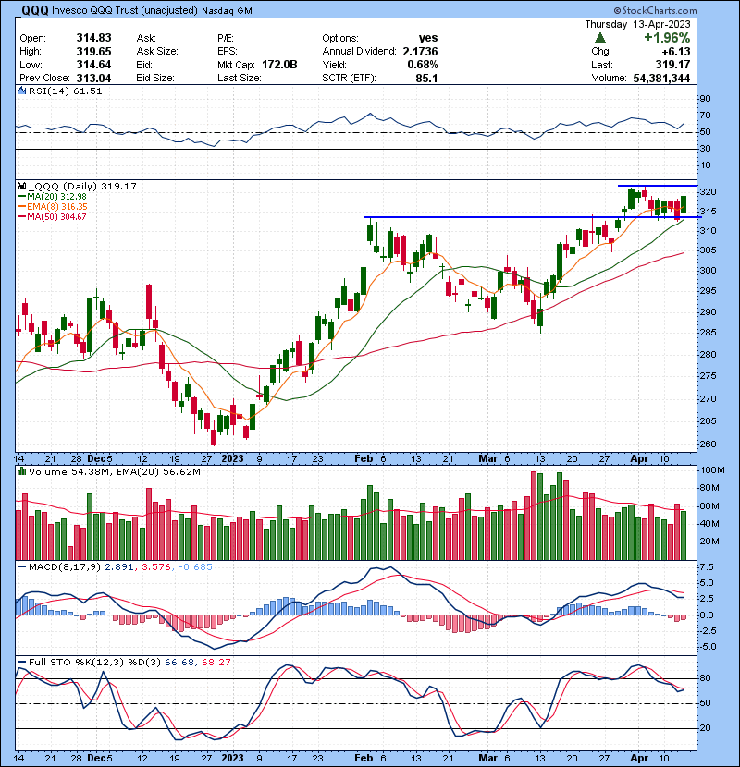The height and width of the screenshot is (767, 740).
Task: Click the 'EMA(8) 316.35' legend text
Action: pyautogui.click(x=57, y=206)
